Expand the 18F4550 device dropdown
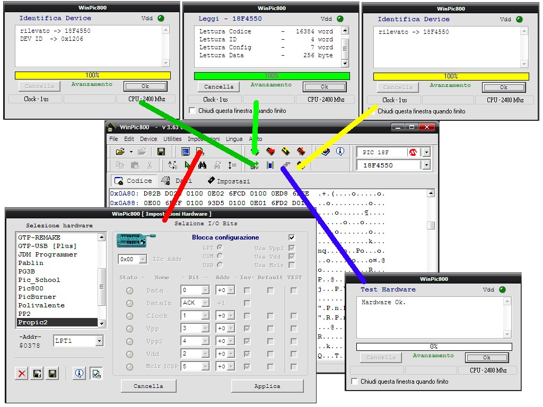Screen dimensions: 543x407 point(426,165)
